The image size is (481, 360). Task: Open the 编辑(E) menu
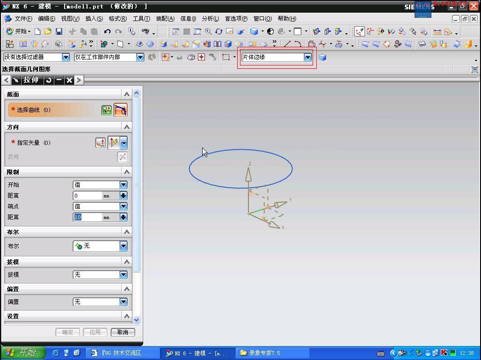pyautogui.click(x=47, y=19)
